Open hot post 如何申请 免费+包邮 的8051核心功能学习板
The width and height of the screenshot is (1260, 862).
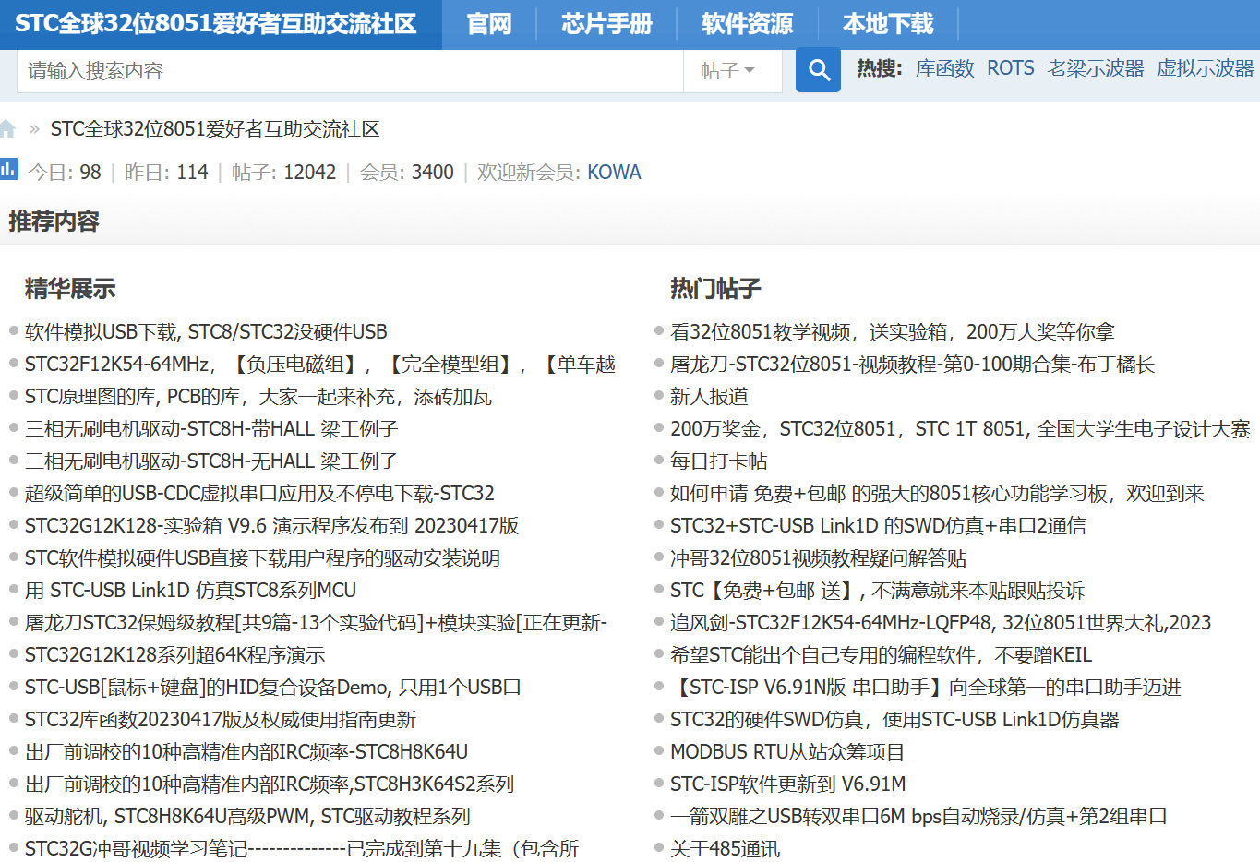pos(937,493)
